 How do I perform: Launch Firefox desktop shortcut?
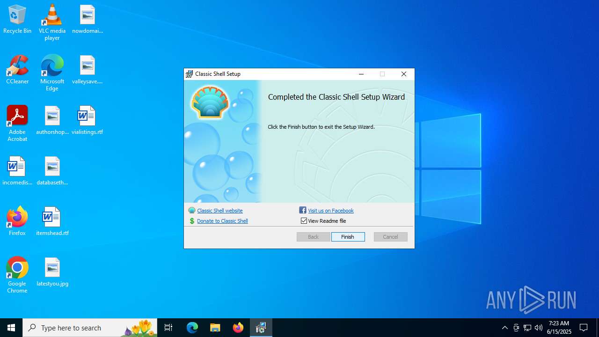(17, 221)
